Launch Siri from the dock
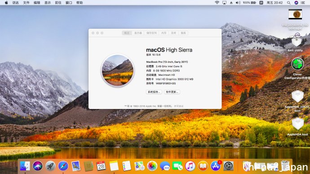This screenshot has width=310, height=174. (x=38, y=166)
